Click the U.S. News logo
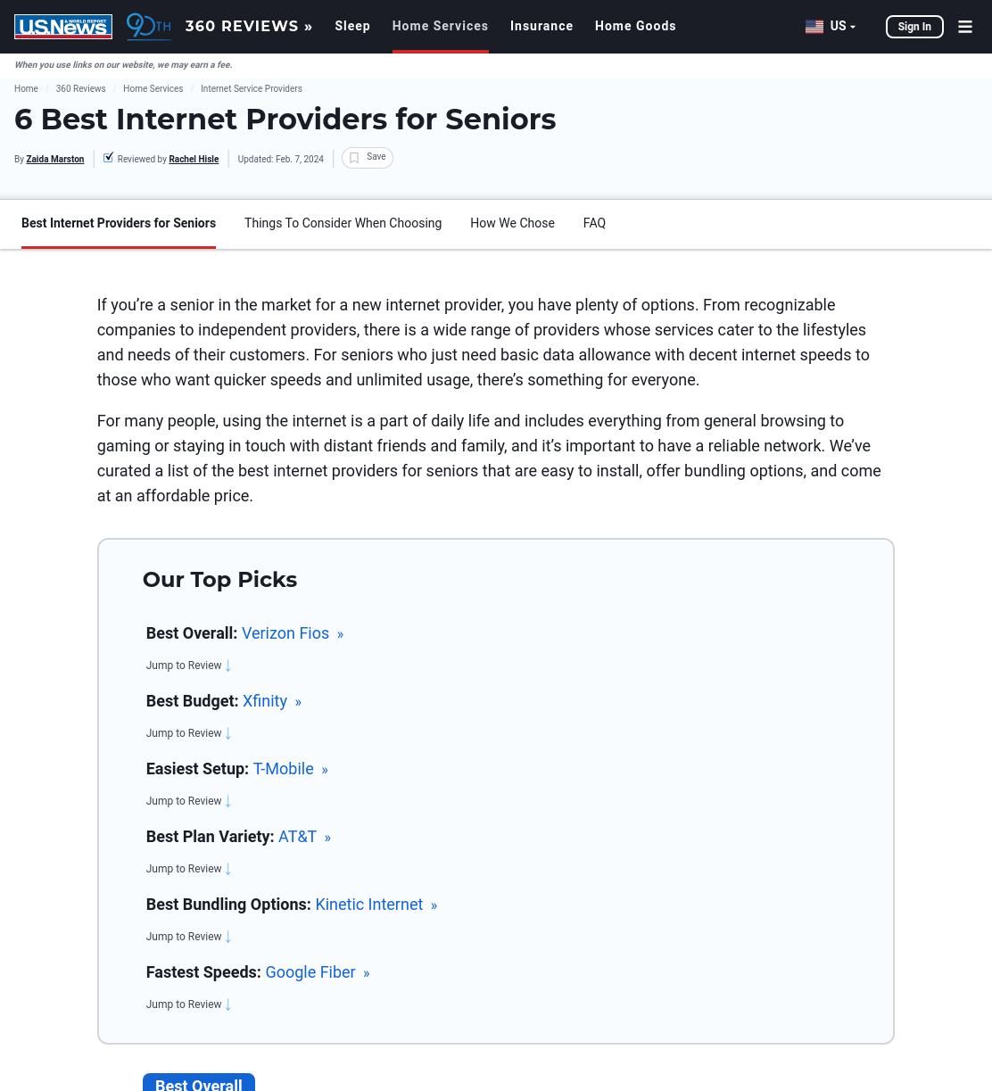The width and height of the screenshot is (992, 1091). point(63,27)
